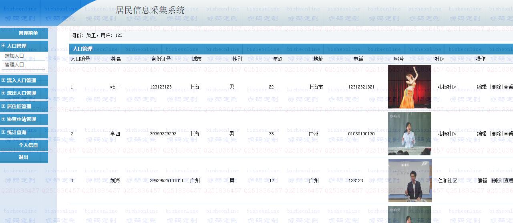Open the 流入人口管理 sidebar menu
The height and width of the screenshot is (223, 513).
24,80
